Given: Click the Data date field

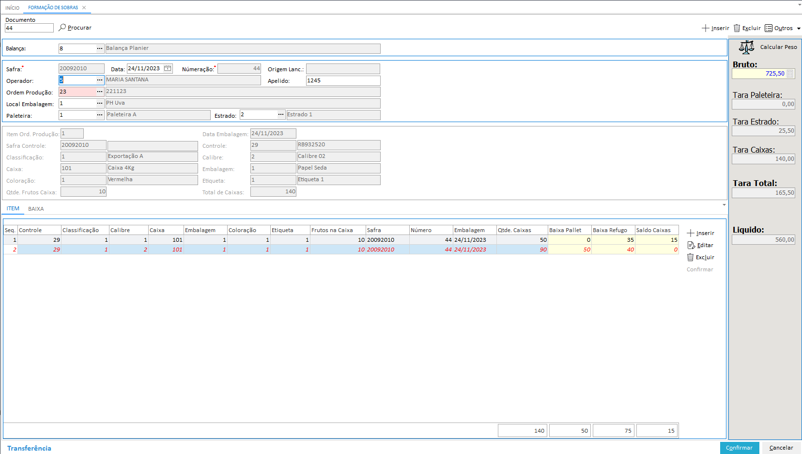Looking at the screenshot, I should (x=145, y=68).
